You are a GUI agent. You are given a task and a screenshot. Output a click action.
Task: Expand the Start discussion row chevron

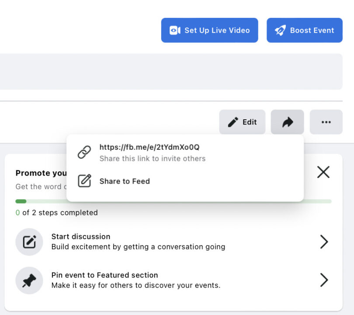(x=324, y=242)
